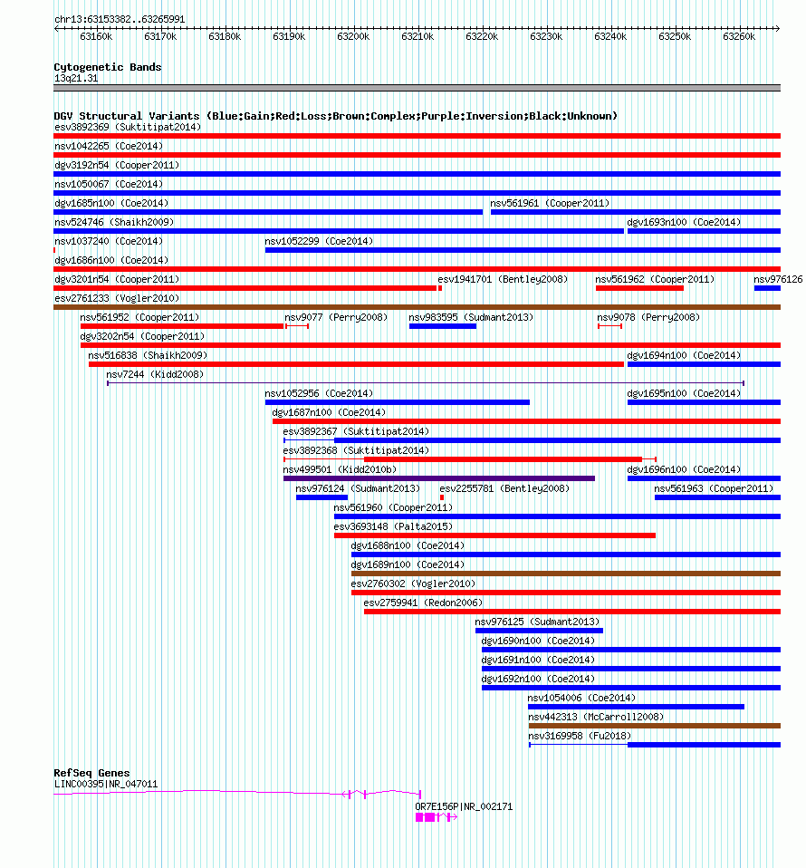Screen dimensions: 806x868
Task: Click nsv1052956 (Coe2014) label
Action: click(x=319, y=393)
